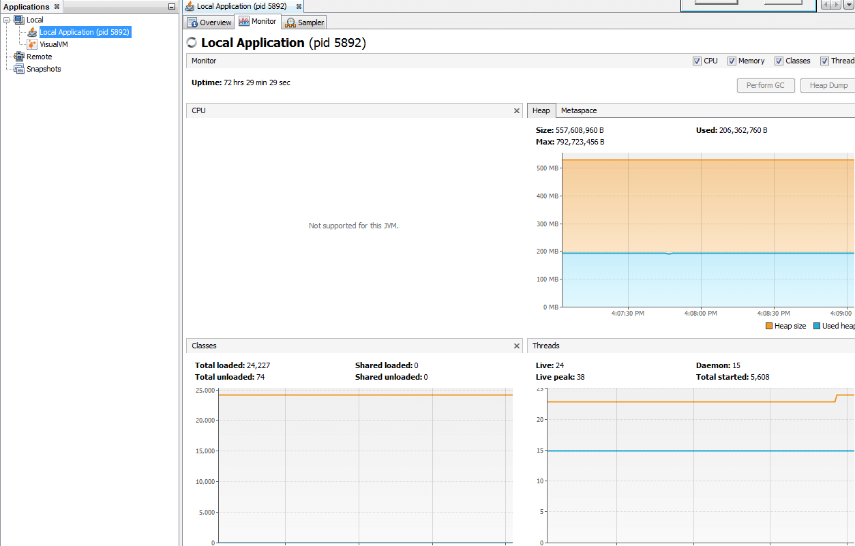Click the Java icon beside Local Application (pid 5892)
This screenshot has width=855, height=546.
(32, 32)
